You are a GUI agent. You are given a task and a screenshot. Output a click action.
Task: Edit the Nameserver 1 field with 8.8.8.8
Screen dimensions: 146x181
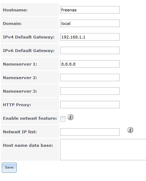pos(90,64)
